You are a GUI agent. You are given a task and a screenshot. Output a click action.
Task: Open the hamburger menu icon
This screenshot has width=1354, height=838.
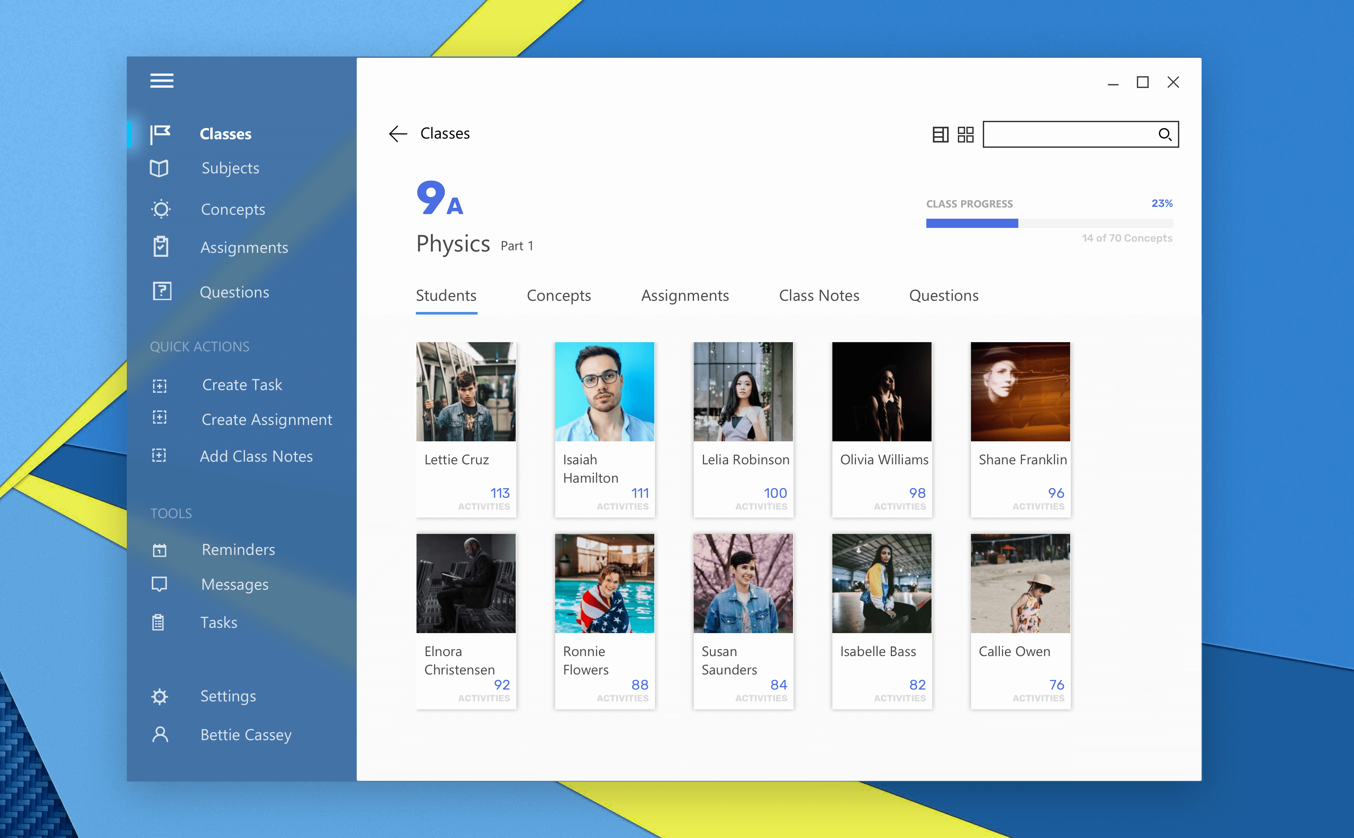(x=161, y=81)
